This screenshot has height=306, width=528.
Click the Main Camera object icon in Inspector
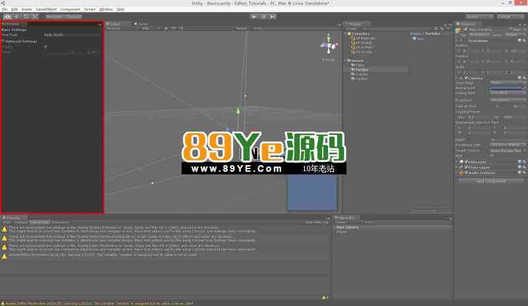[458, 30]
